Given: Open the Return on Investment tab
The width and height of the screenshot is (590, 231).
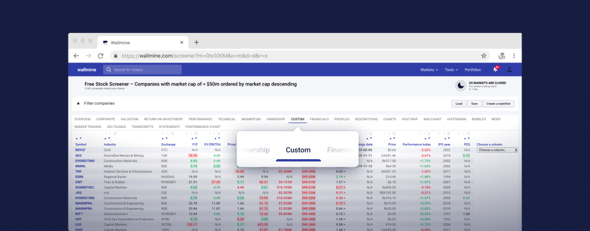Looking at the screenshot, I should pos(163,119).
